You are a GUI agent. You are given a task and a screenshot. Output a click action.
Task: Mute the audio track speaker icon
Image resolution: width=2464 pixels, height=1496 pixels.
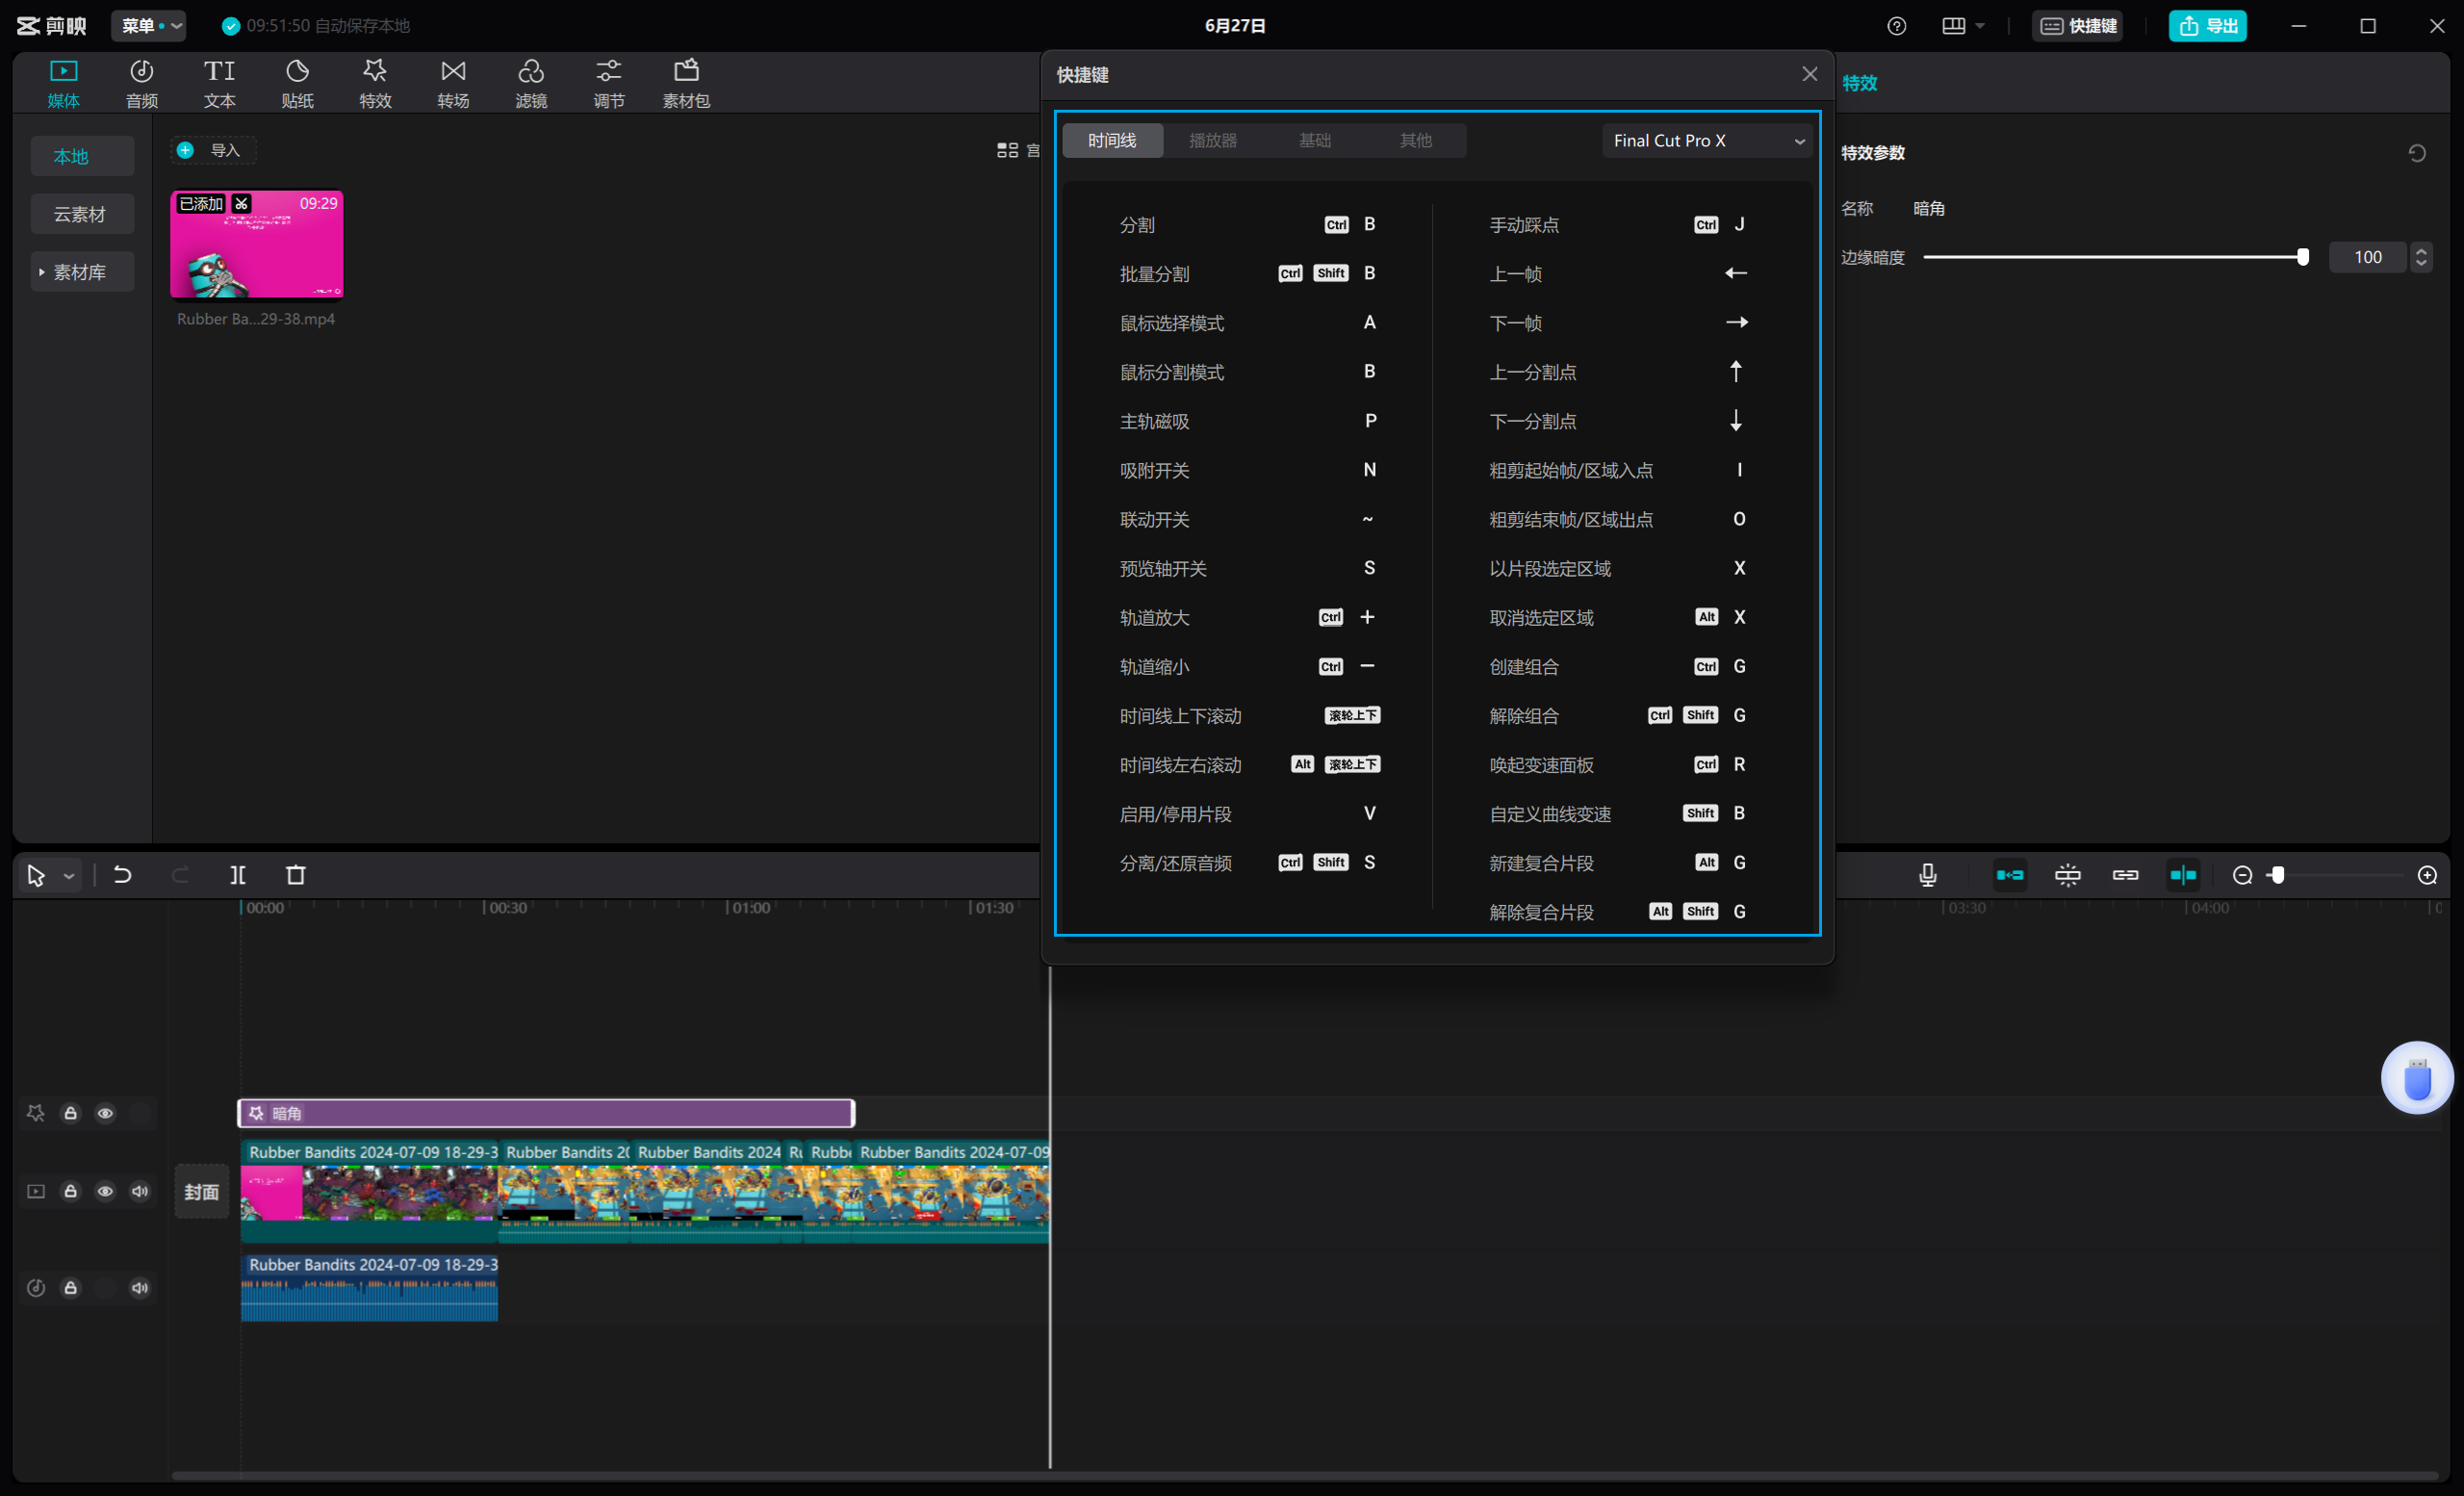[140, 1288]
